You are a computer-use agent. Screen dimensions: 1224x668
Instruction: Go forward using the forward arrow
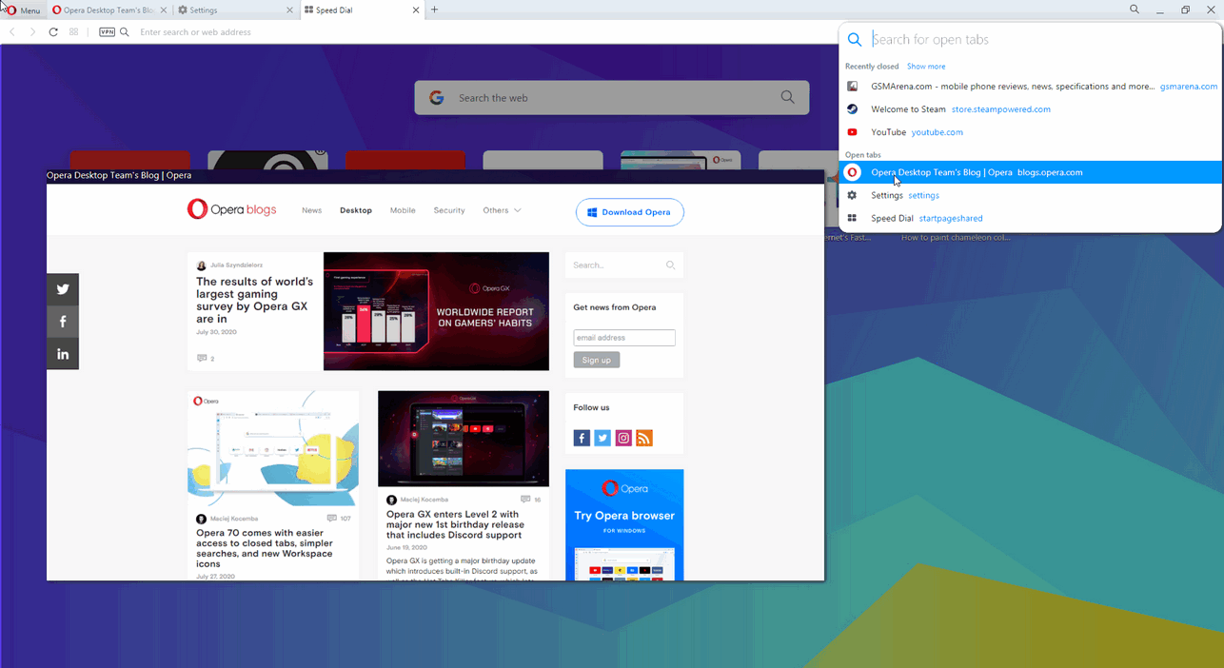point(32,32)
